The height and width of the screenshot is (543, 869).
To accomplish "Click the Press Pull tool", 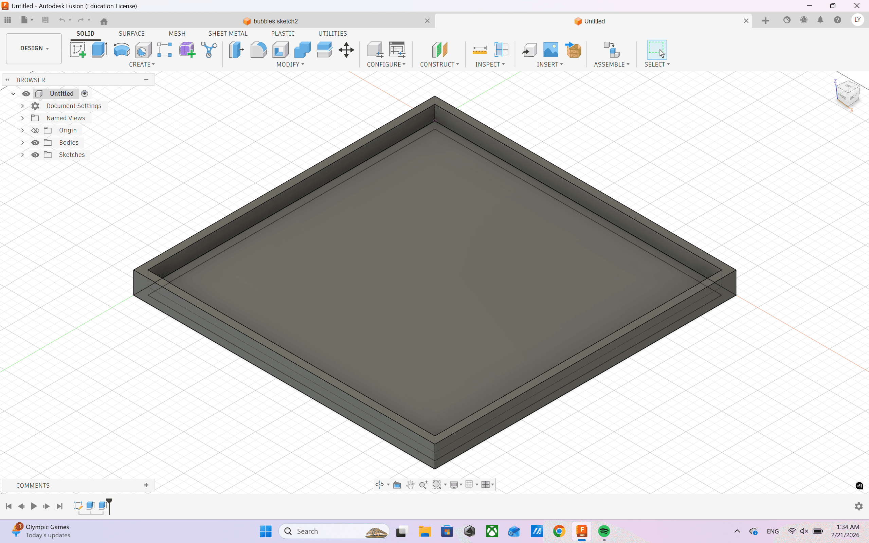I will 236,50.
